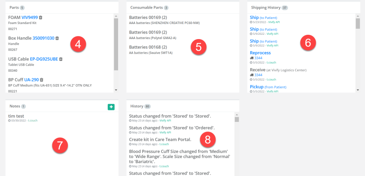The width and height of the screenshot is (365, 176).
Task: Add a new note with green plus button
Action: (x=111, y=106)
